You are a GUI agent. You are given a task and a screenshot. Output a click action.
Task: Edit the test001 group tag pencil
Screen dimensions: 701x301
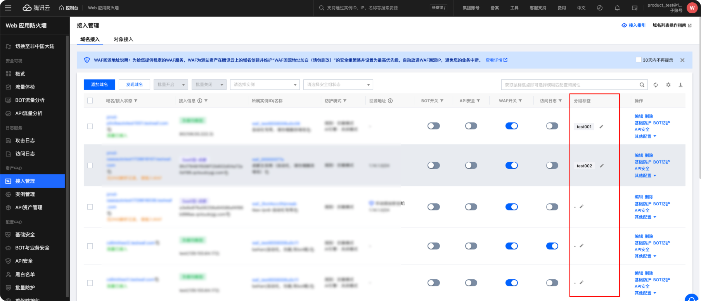click(601, 127)
